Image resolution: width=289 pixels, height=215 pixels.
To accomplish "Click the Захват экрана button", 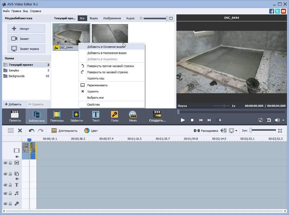I will click(26, 49).
